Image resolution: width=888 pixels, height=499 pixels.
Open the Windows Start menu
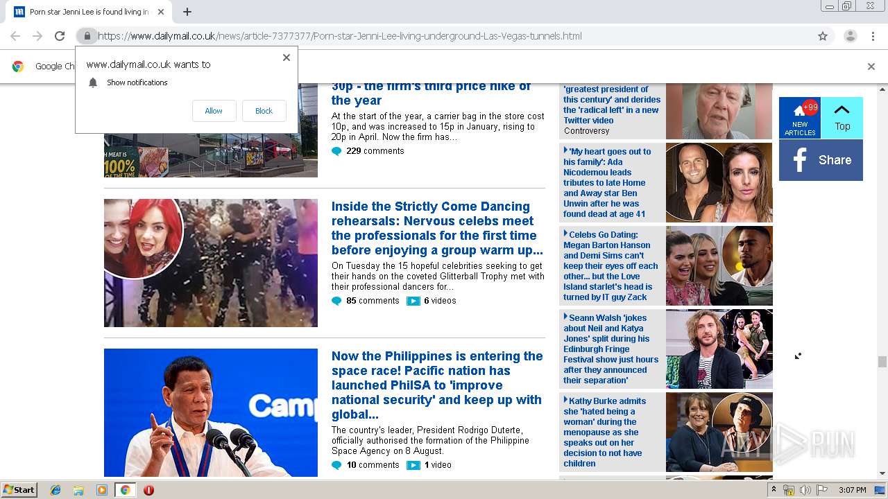pos(19,490)
